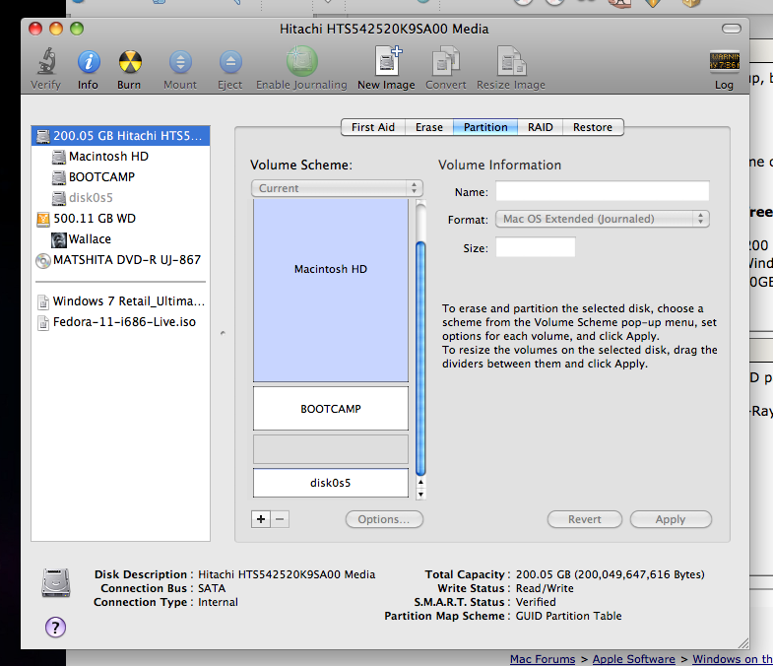Select the 200.05 GB Hitachi disk
773x666 pixels.
click(x=121, y=136)
